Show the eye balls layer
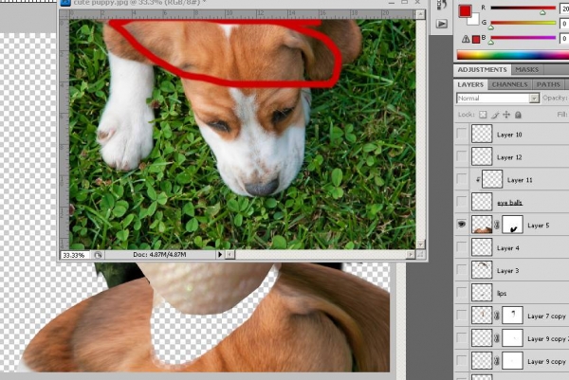Viewport: 569px width, 380px height. tap(462, 202)
